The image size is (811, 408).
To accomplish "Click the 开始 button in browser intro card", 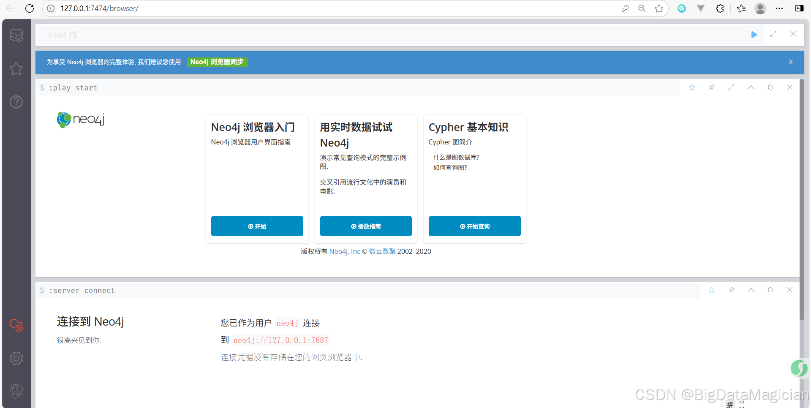I will click(x=257, y=226).
